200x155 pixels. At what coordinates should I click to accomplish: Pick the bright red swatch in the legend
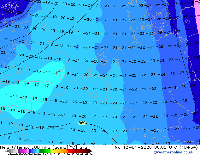tap(69, 151)
